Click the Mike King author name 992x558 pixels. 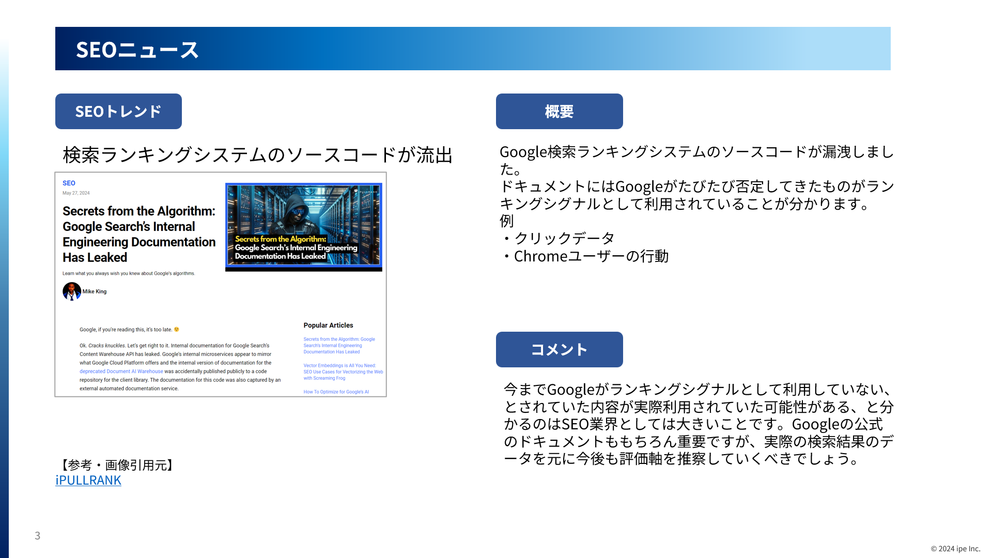click(96, 291)
